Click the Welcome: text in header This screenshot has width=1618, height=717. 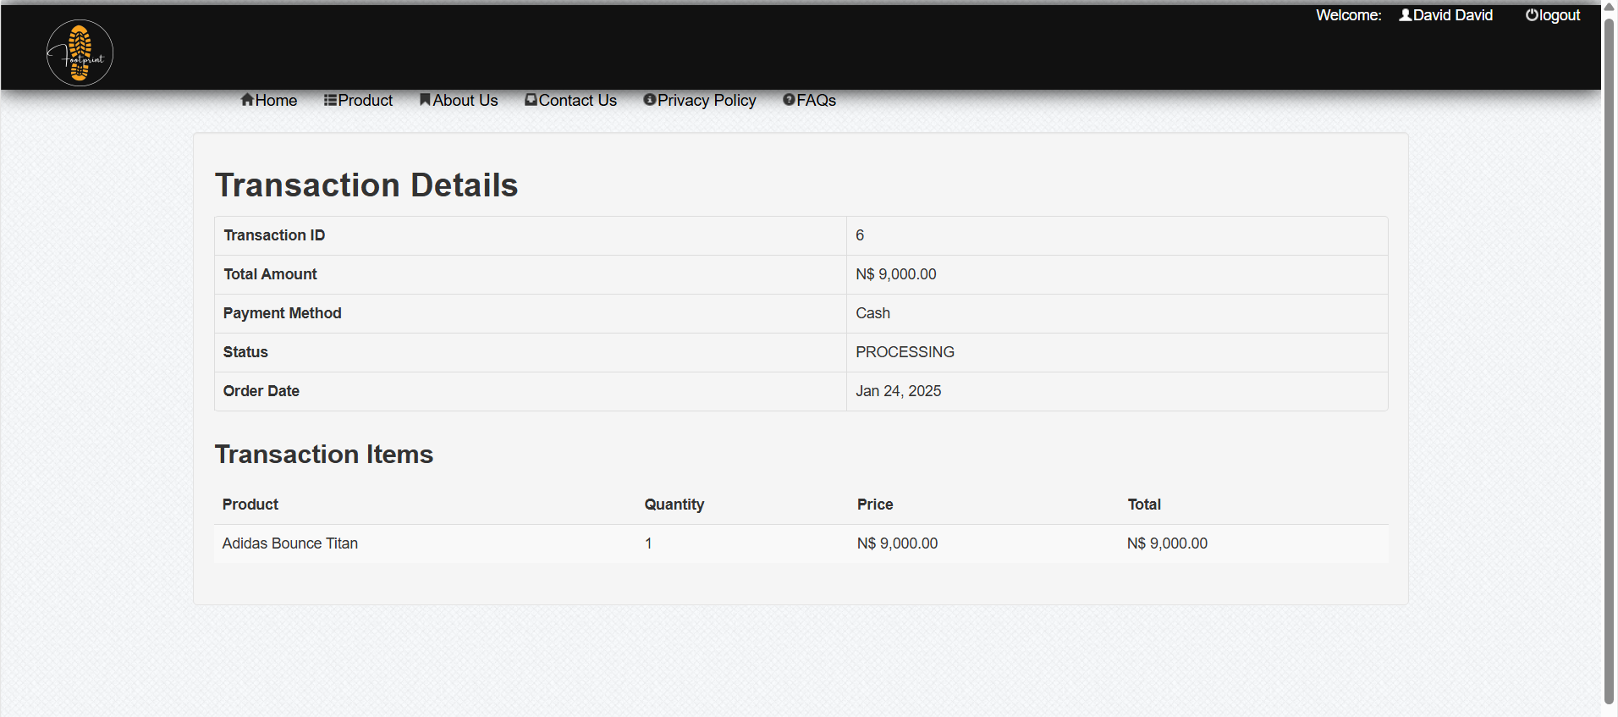coord(1349,15)
